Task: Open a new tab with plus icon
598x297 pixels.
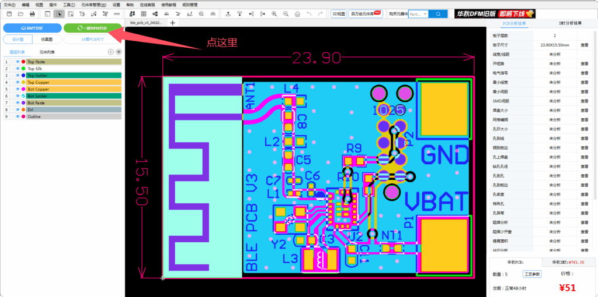Action: (172, 23)
